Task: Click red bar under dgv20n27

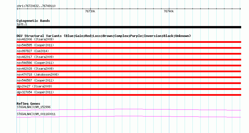Action: [x=129, y=89]
